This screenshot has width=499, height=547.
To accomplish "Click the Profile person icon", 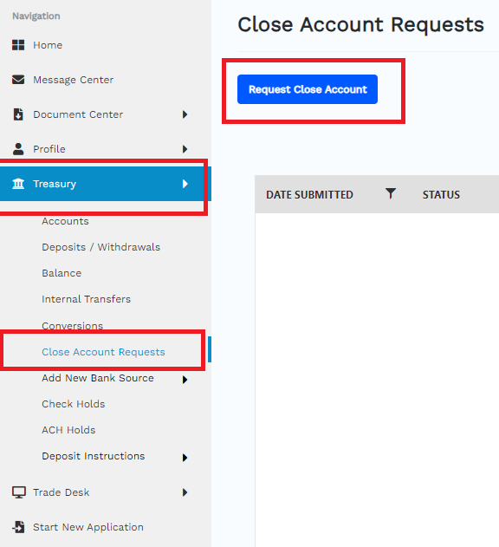I will click(x=18, y=149).
